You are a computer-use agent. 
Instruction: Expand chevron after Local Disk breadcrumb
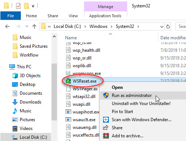tap(85, 26)
